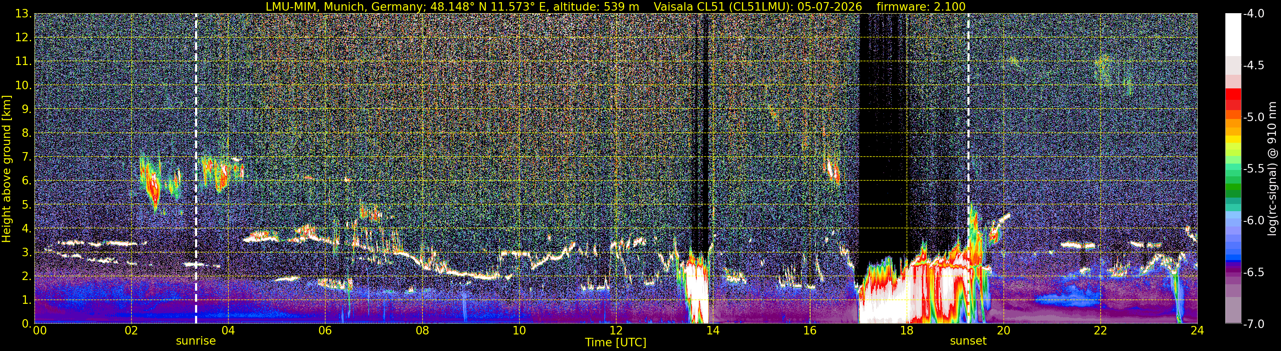The width and height of the screenshot is (1281, 351).
Task: Click the '-7.0' colorbar tick label
Action: (x=1253, y=324)
